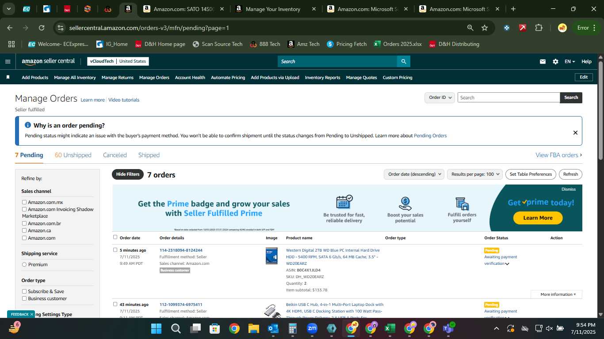Check the Subscribe & Save order type
This screenshot has width=604, height=339.
(24, 291)
